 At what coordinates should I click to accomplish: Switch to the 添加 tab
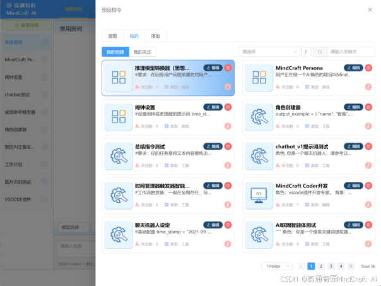(x=156, y=36)
